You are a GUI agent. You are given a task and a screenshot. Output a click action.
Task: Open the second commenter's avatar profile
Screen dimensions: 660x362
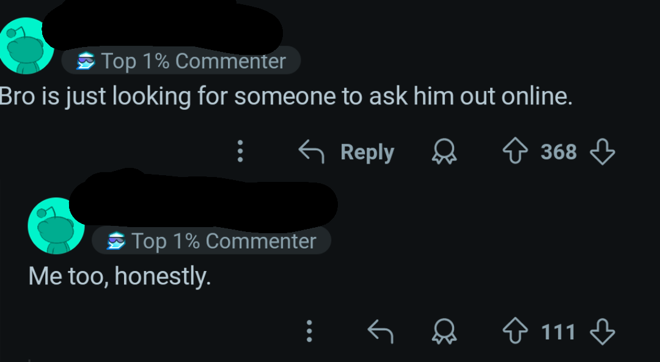tap(56, 225)
